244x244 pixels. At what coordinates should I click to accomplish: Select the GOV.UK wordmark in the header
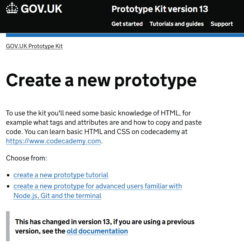pyautogui.click(x=41, y=8)
